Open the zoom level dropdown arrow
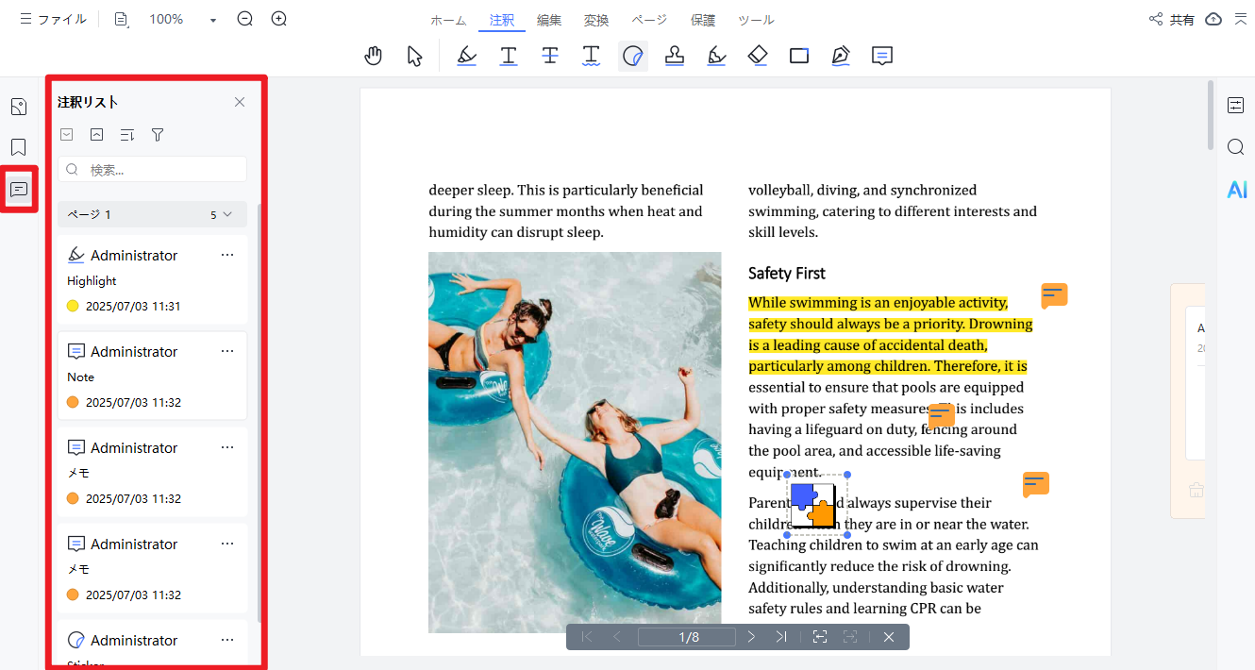The image size is (1255, 670). tap(213, 20)
